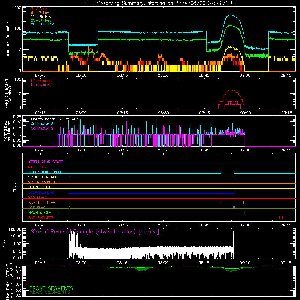This screenshot has width=300, height=300.
Task: Click the Flags panel axis label
Action: click(15, 187)
